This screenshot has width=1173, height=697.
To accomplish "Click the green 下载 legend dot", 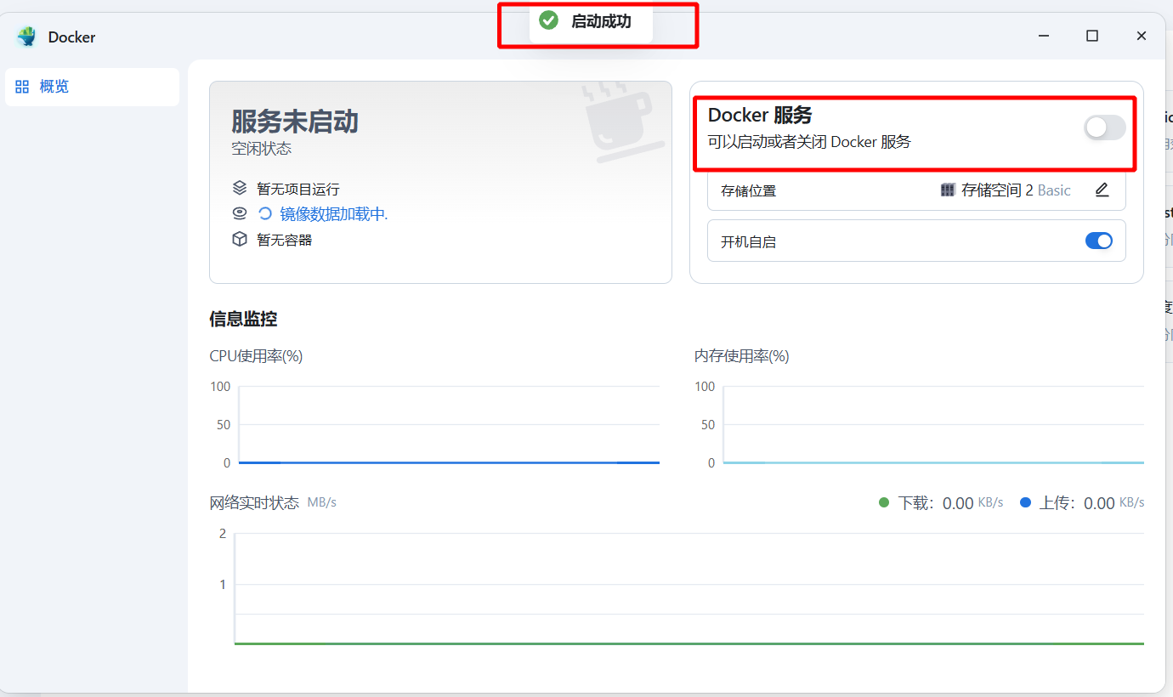I will click(884, 502).
